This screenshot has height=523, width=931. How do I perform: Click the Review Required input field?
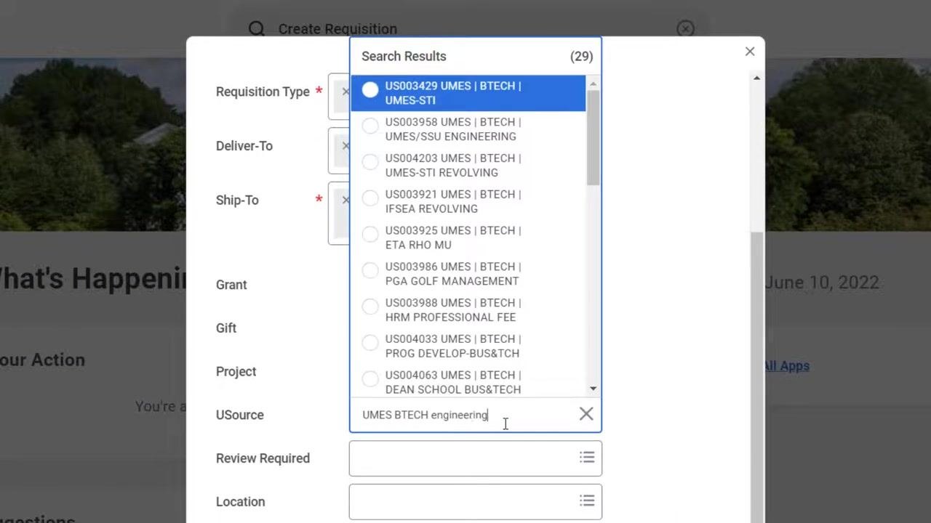pos(476,458)
